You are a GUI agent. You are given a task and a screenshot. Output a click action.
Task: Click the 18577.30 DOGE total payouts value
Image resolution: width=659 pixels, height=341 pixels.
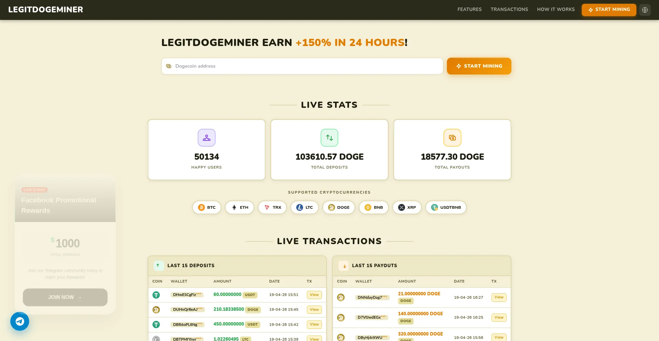tap(452, 157)
